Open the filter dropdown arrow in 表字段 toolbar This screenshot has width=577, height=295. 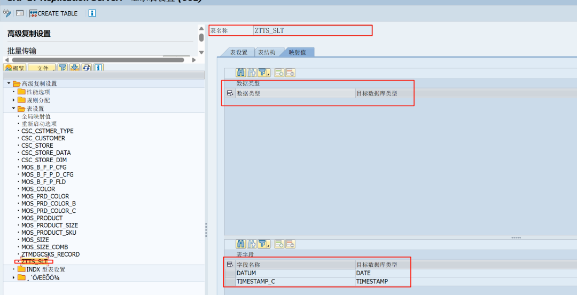[x=269, y=245]
